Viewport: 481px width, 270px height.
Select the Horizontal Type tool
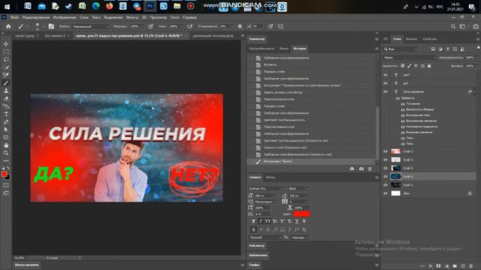point(6,114)
